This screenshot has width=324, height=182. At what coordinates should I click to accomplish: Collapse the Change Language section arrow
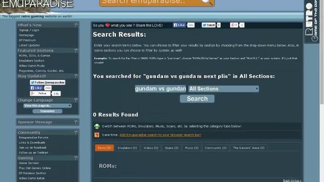76,100
